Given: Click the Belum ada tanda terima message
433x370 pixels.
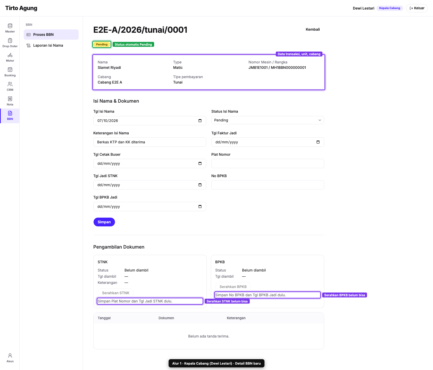Looking at the screenshot, I should point(209,336).
